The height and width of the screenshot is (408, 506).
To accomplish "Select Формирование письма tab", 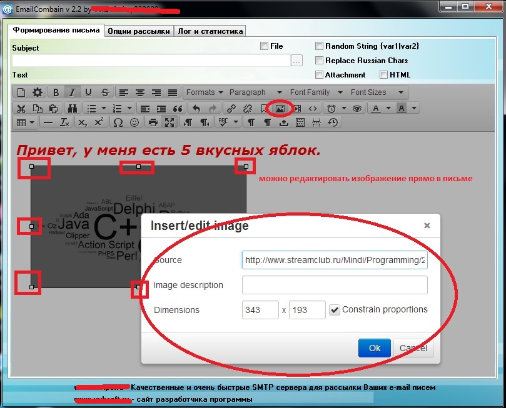I will point(56,30).
